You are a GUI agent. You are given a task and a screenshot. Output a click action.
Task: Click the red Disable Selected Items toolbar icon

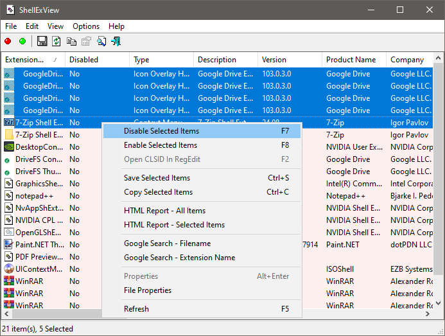(8, 42)
